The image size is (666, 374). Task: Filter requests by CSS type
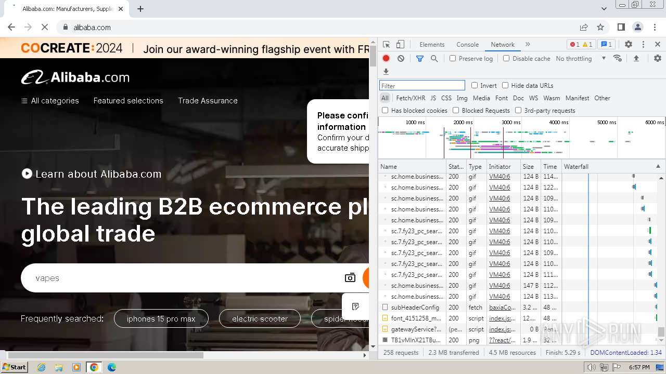click(446, 98)
